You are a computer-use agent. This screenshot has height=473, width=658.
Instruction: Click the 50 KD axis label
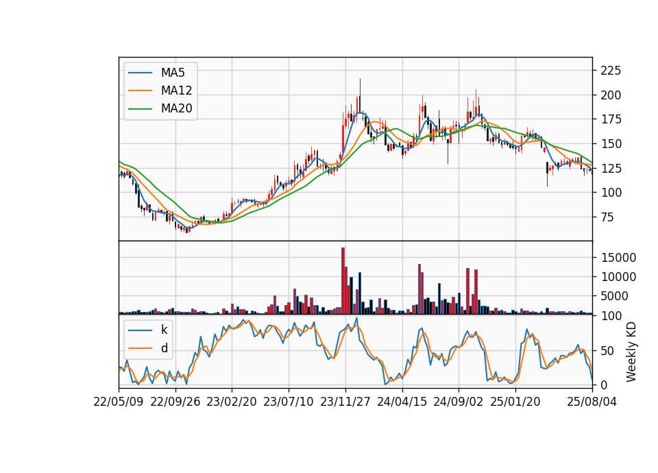(607, 351)
